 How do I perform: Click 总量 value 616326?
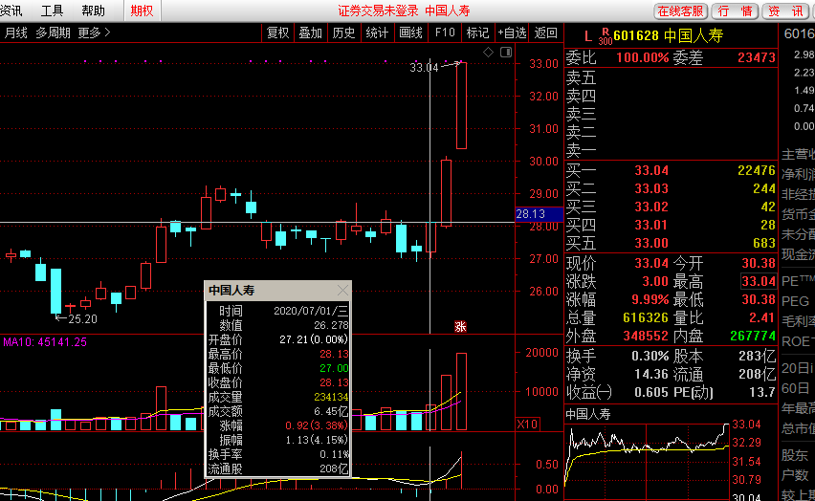coord(645,318)
